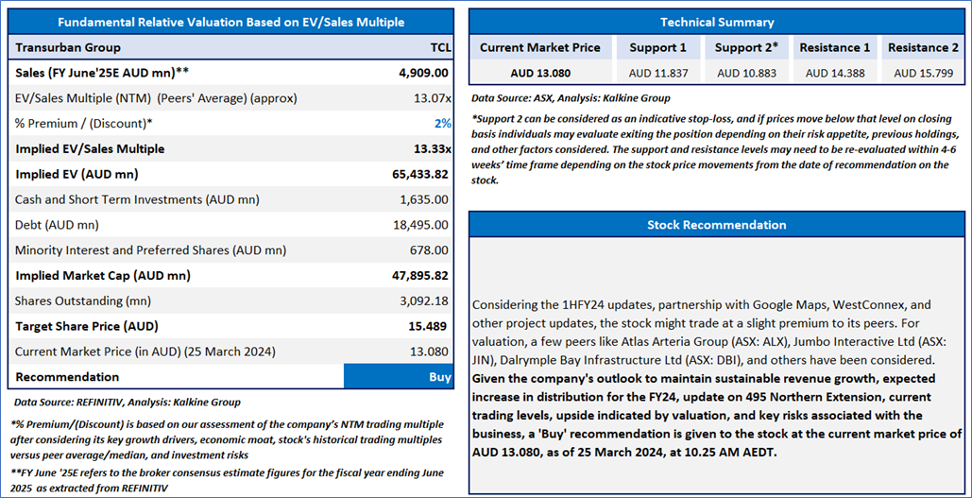Select the Current Market Price AUD 13.080 cell
The height and width of the screenshot is (498, 972).
(x=539, y=73)
